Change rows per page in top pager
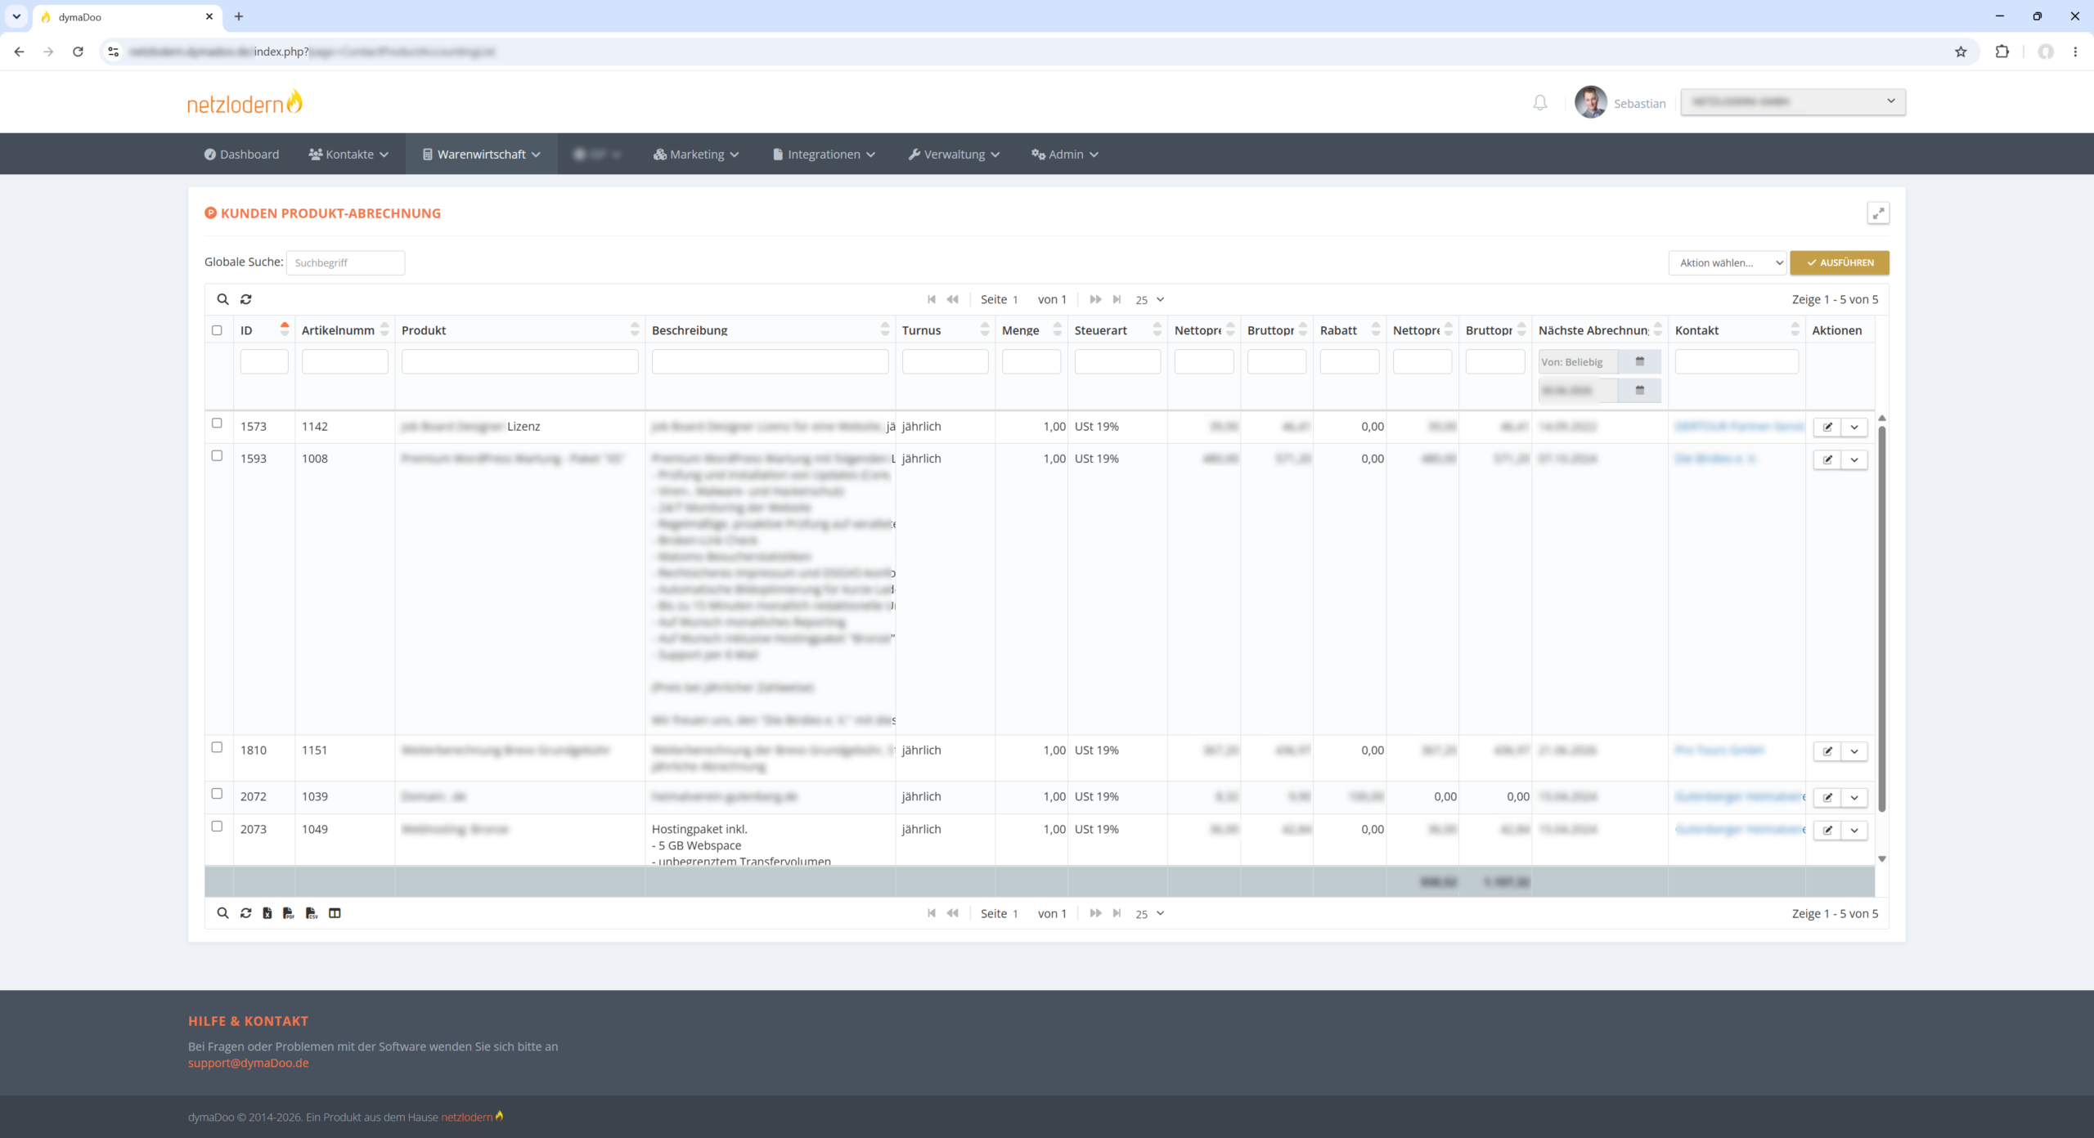This screenshot has height=1138, width=2094. click(1148, 299)
